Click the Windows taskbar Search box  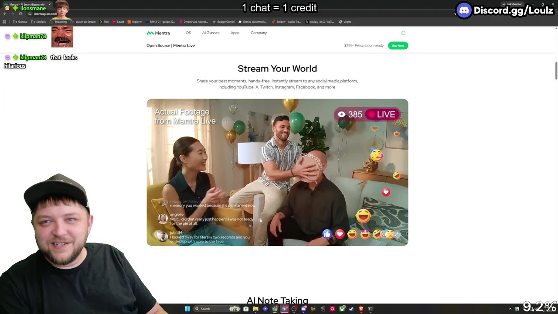click(x=217, y=309)
